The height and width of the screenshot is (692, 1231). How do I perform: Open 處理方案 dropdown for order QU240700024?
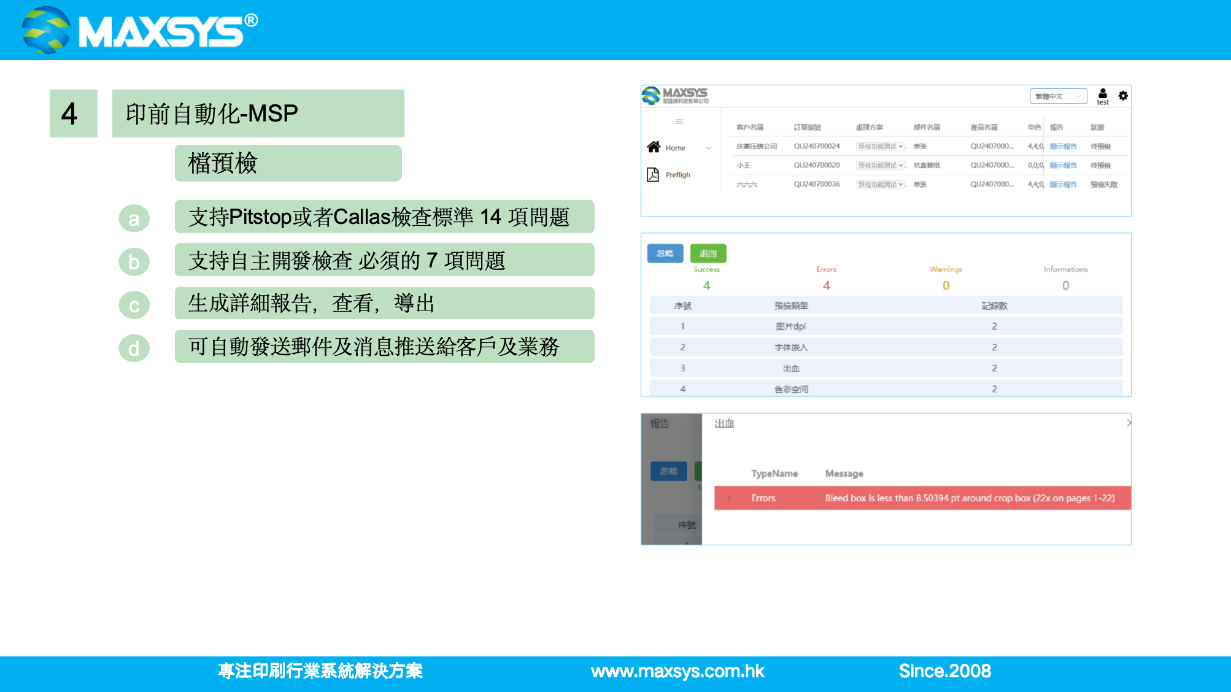[881, 147]
